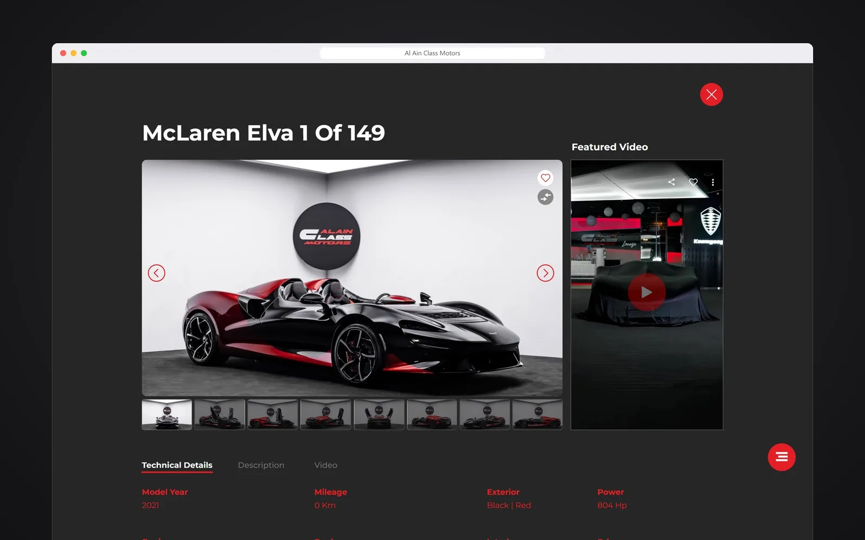Like the featured video heart icon
This screenshot has height=540, width=865.
click(x=693, y=182)
